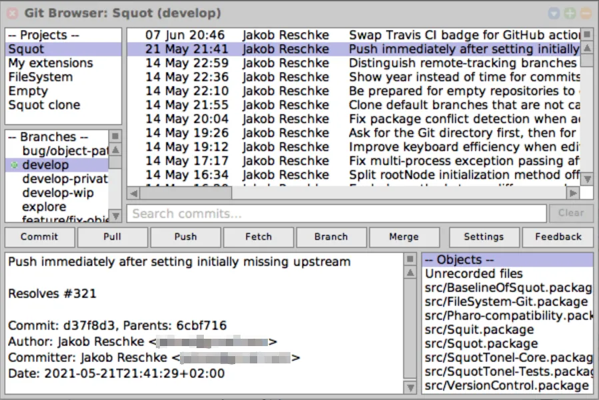The width and height of the screenshot is (599, 400).
Task: Open the window menu icon in title bar
Action: pos(554,13)
